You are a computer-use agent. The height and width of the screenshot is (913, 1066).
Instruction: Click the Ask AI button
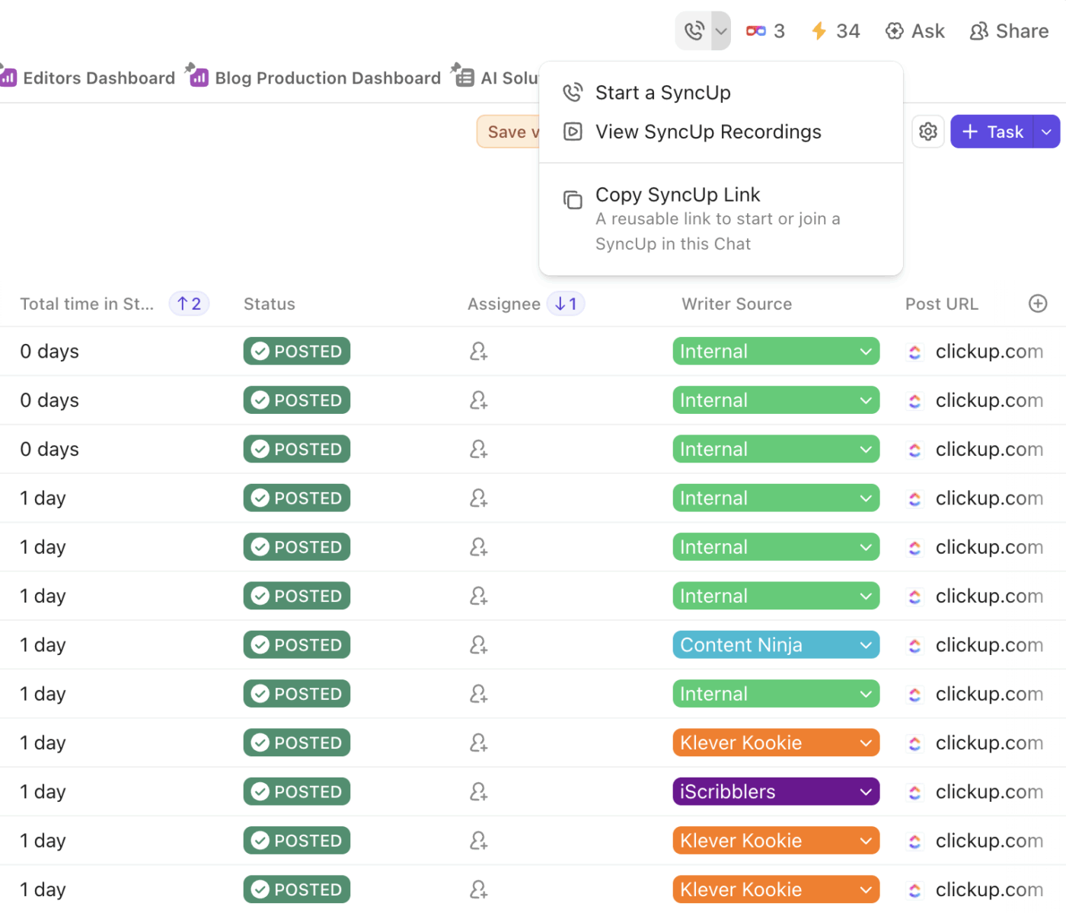(x=914, y=31)
